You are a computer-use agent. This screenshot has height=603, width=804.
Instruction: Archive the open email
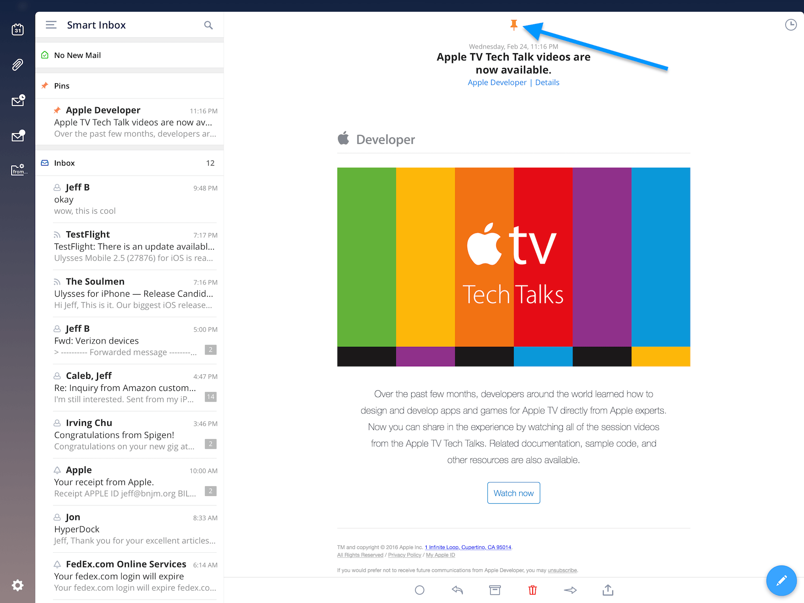click(x=495, y=590)
